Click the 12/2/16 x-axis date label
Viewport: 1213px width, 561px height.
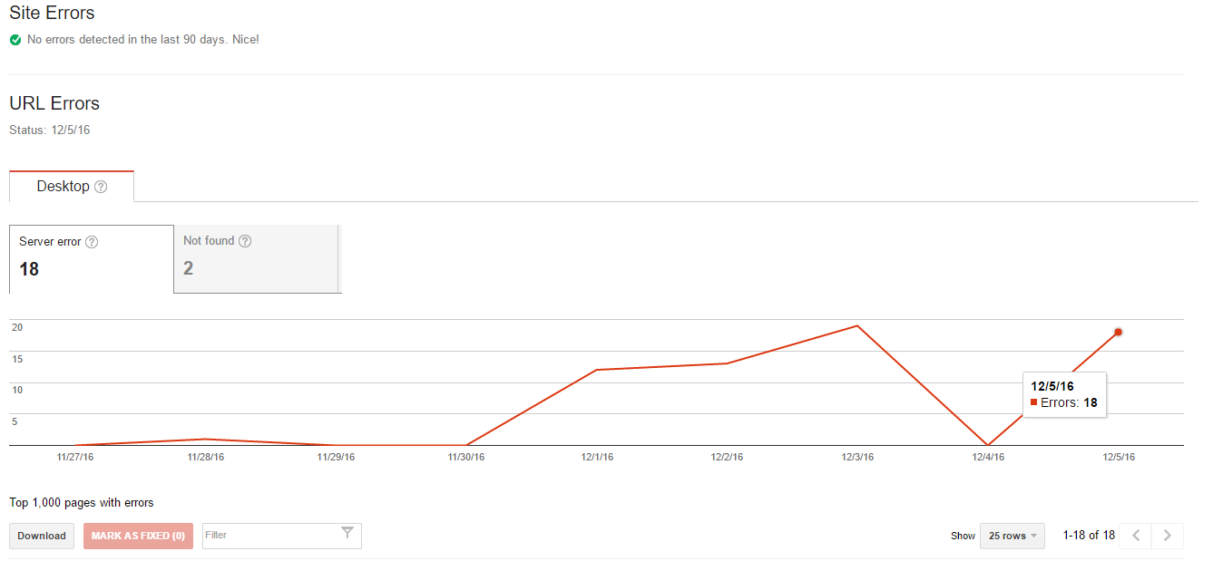[727, 458]
